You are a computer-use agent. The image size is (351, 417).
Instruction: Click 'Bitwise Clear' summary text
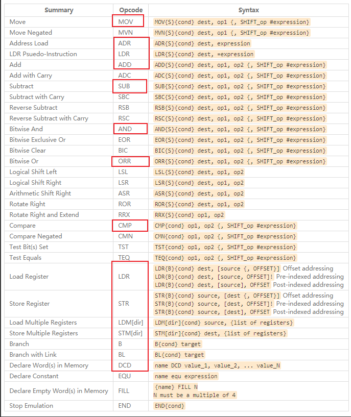28,151
